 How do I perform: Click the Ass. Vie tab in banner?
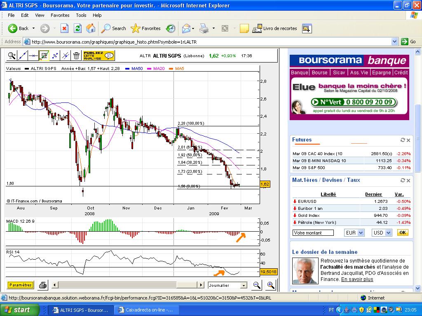359,72
